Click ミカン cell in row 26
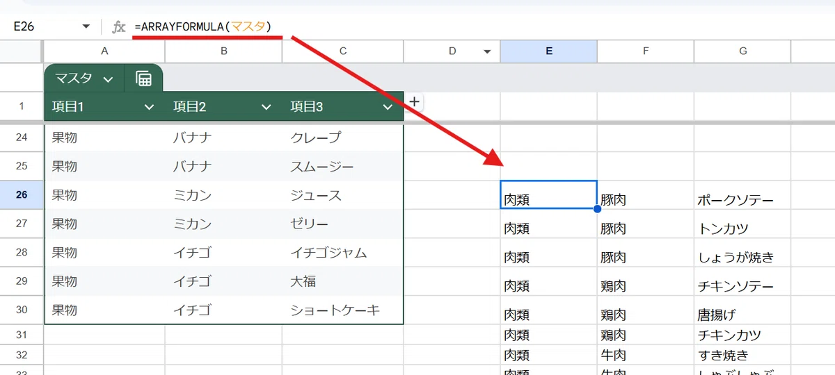The height and width of the screenshot is (375, 835). tap(223, 195)
